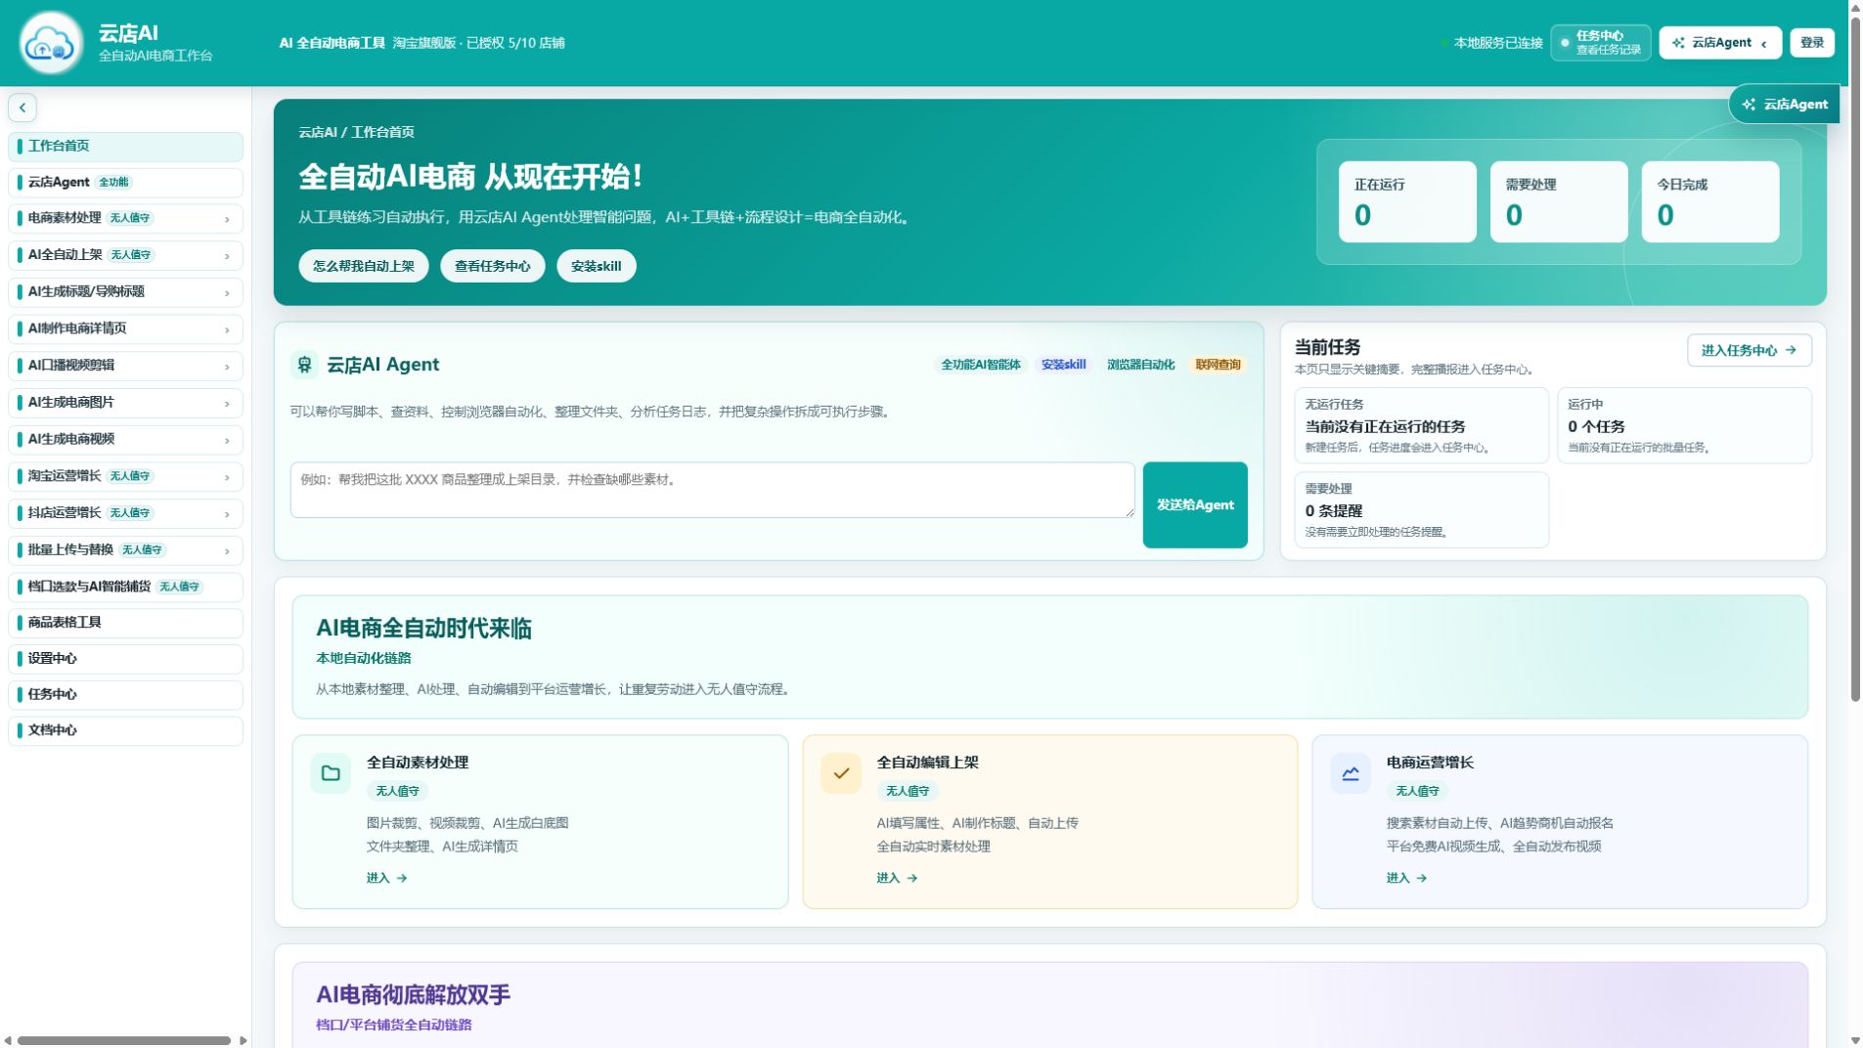The height and width of the screenshot is (1048, 1863).
Task: Collapse the sidebar with the back arrow
Action: pyautogui.click(x=22, y=108)
